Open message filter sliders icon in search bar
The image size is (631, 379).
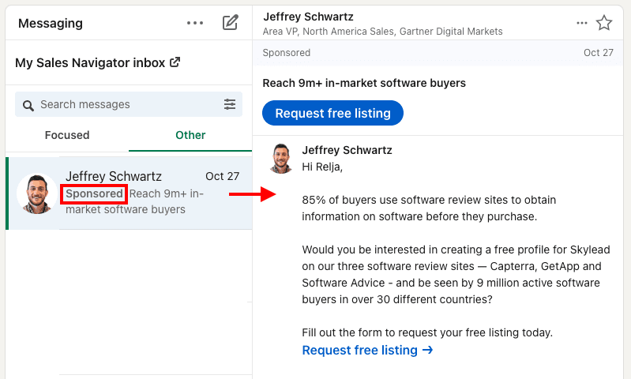click(x=230, y=104)
